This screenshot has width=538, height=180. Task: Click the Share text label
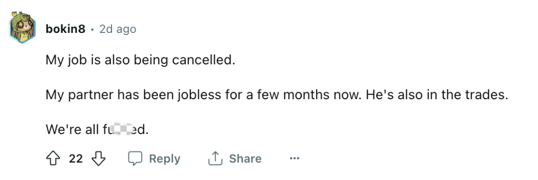pos(245,159)
